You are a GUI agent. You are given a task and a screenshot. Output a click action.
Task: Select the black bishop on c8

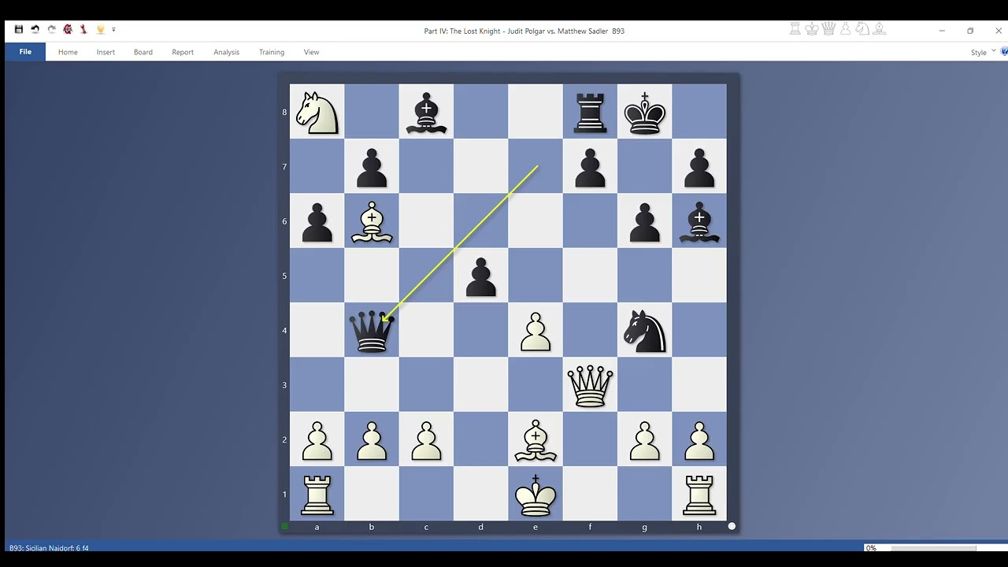pyautogui.click(x=426, y=111)
